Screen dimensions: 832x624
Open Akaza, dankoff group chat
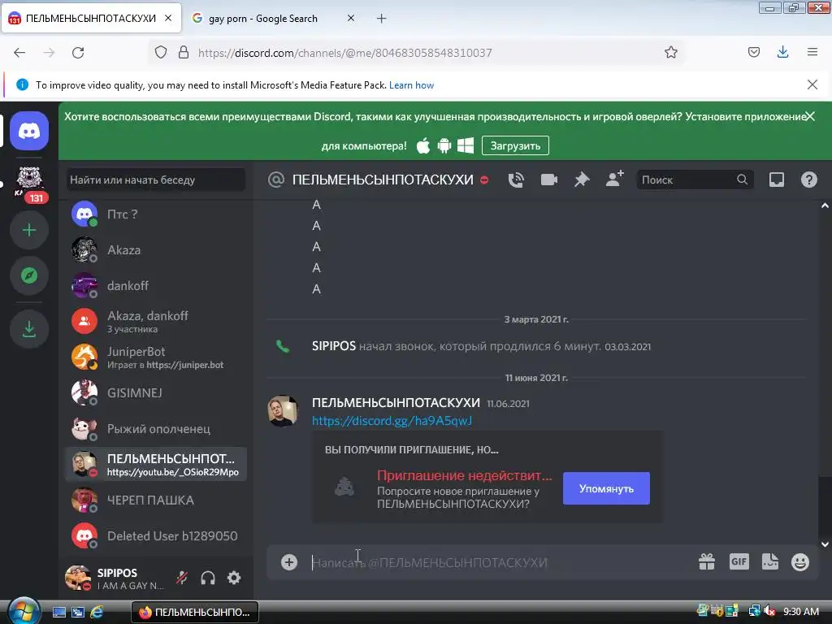pyautogui.click(x=156, y=321)
